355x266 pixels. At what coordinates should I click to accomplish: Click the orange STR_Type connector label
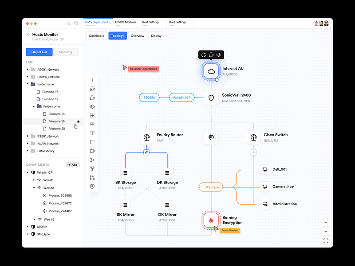[212, 187]
